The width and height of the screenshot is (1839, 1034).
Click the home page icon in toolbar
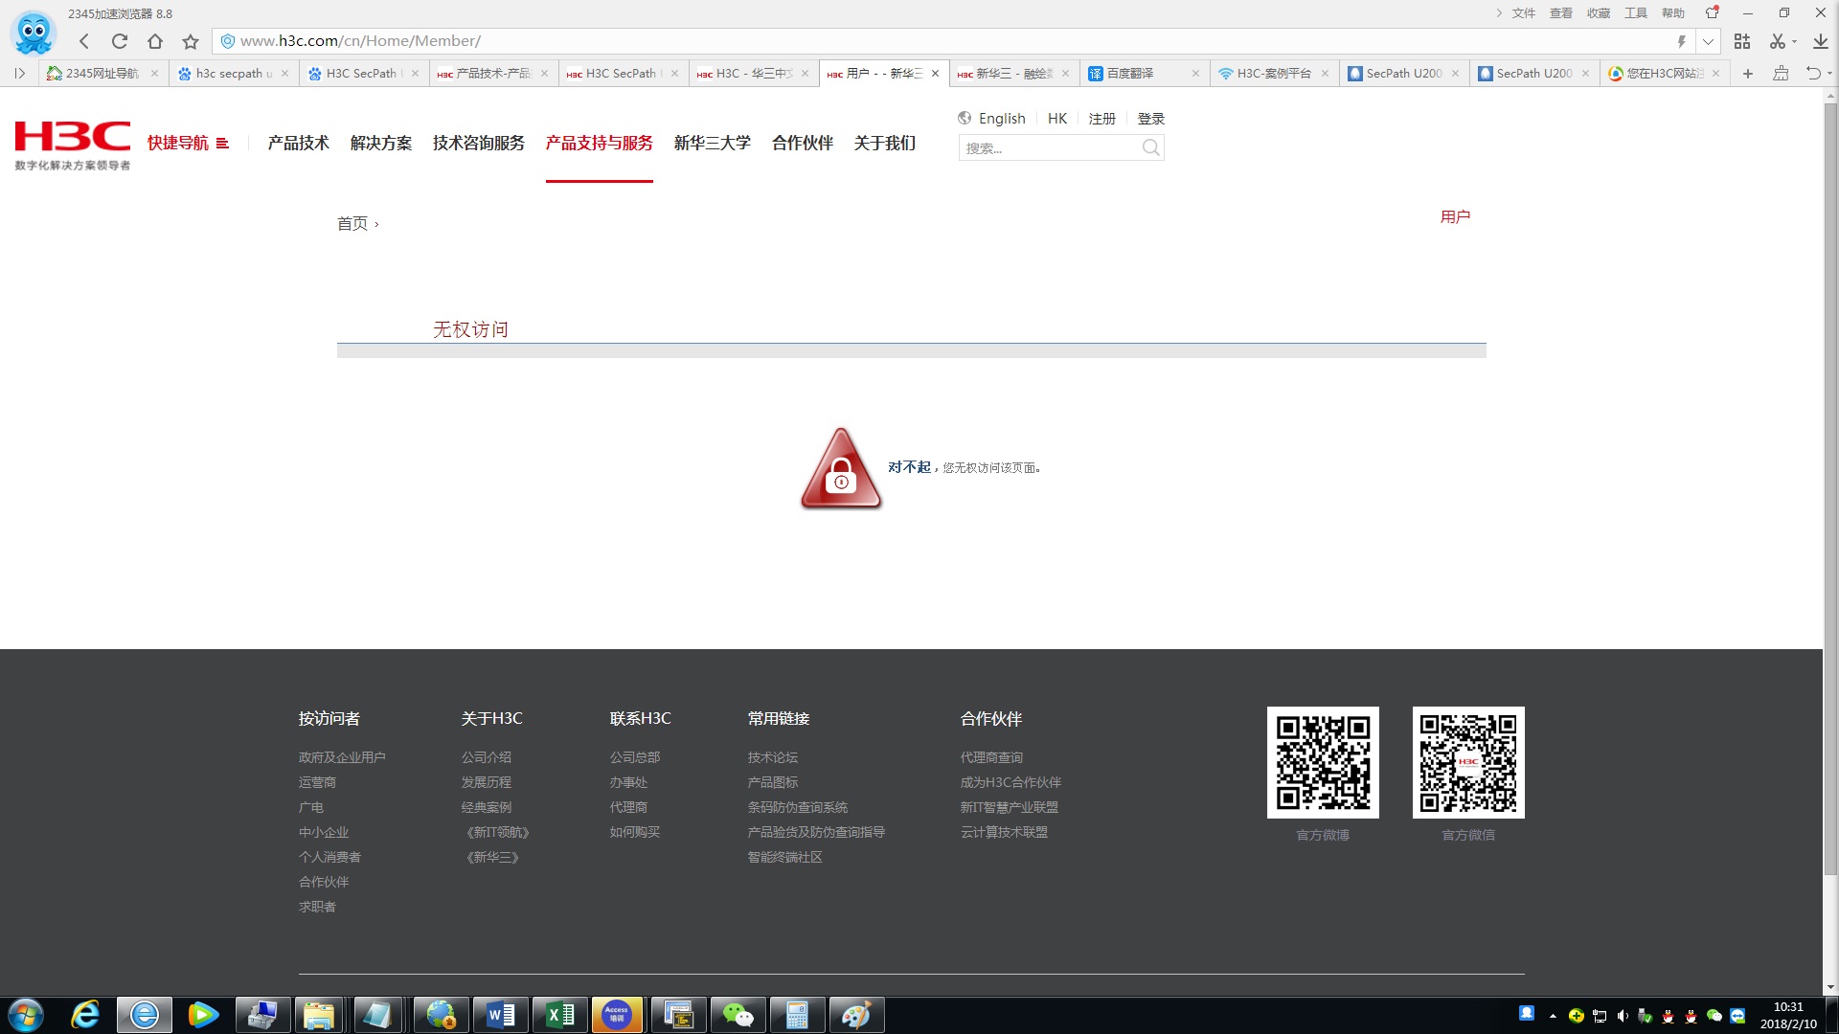pos(155,41)
